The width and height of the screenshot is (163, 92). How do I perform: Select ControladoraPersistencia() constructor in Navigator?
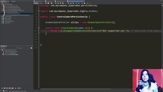11,52
